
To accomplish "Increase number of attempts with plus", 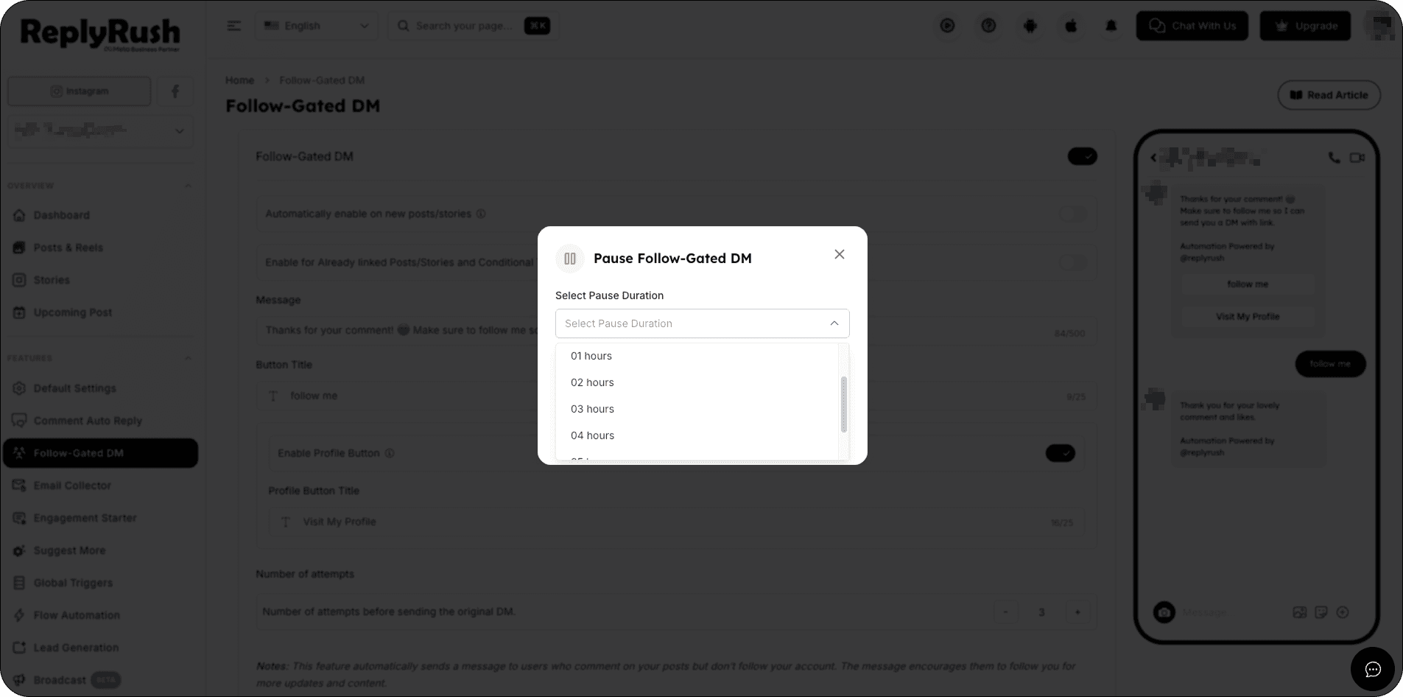I will click(1077, 612).
